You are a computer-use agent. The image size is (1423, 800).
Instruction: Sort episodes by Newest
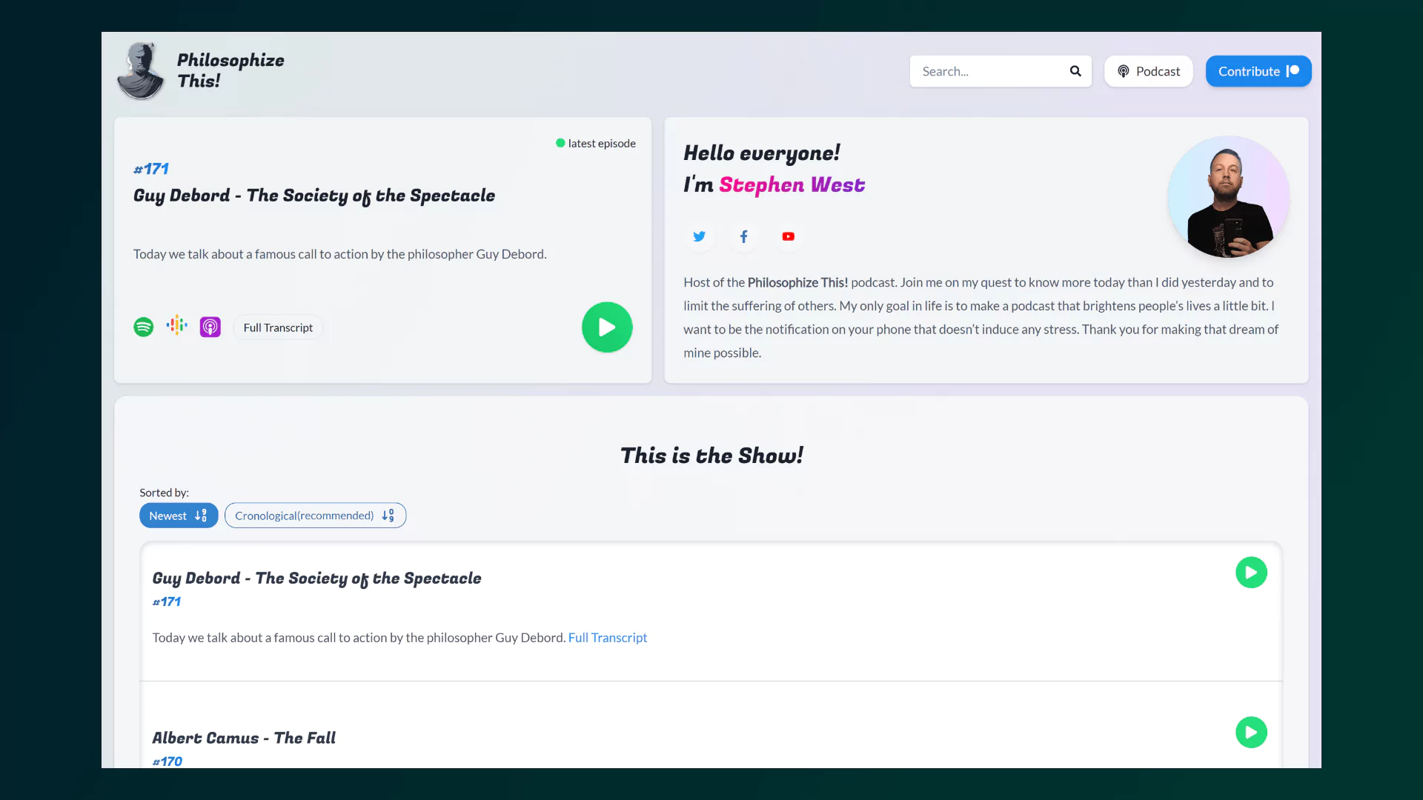pos(179,516)
